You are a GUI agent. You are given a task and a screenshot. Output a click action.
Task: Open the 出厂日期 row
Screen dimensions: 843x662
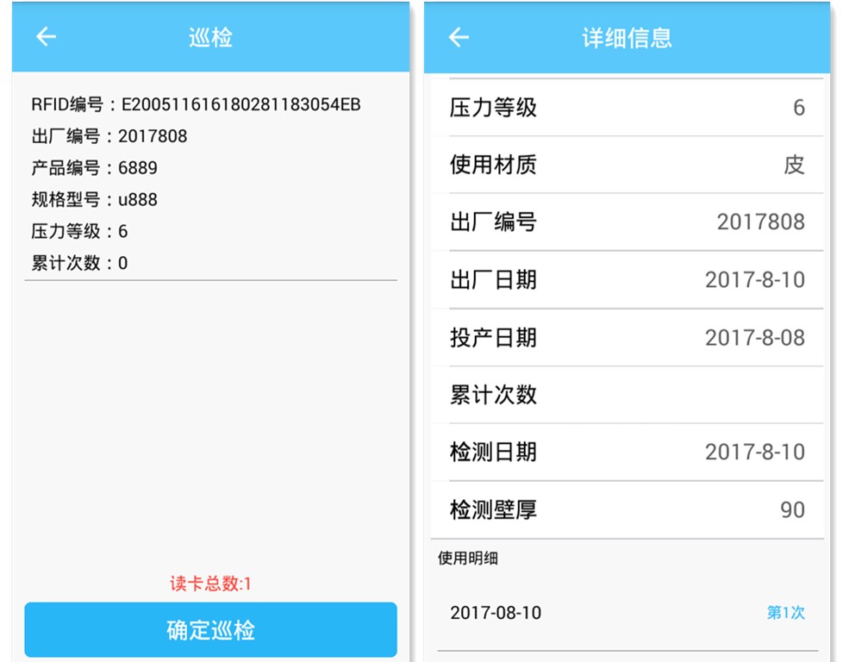click(x=627, y=279)
